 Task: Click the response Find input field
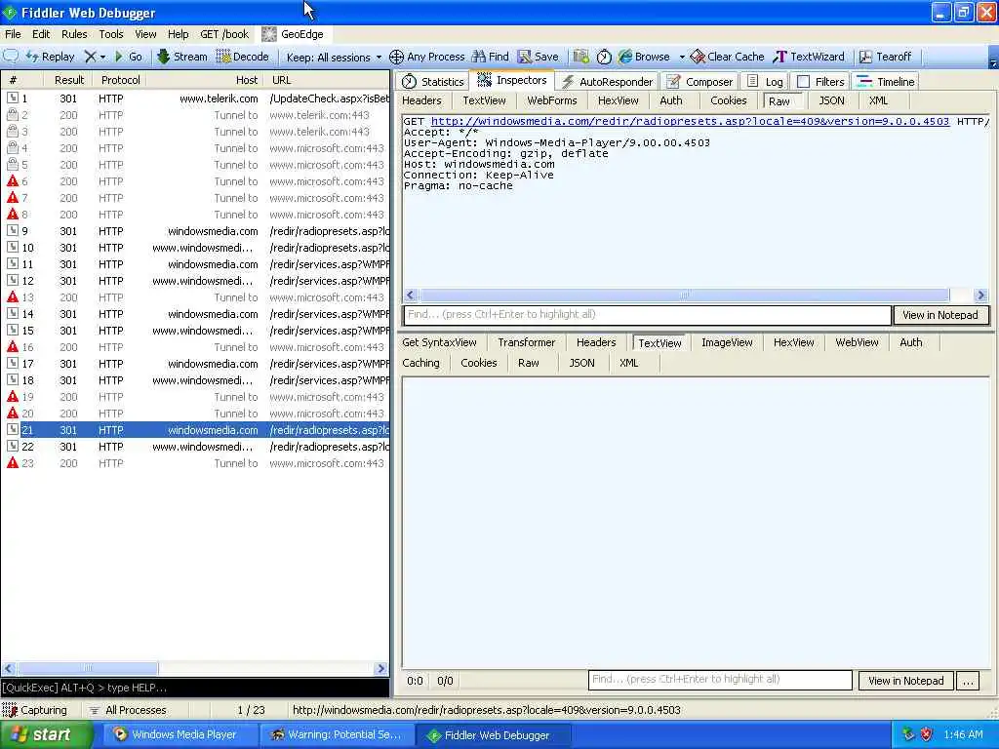[720, 680]
